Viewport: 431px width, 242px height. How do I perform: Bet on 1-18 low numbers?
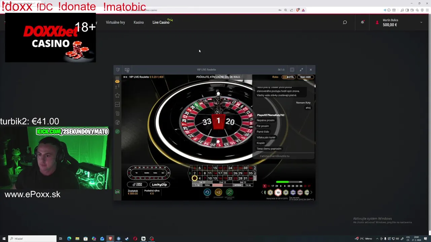(197, 185)
